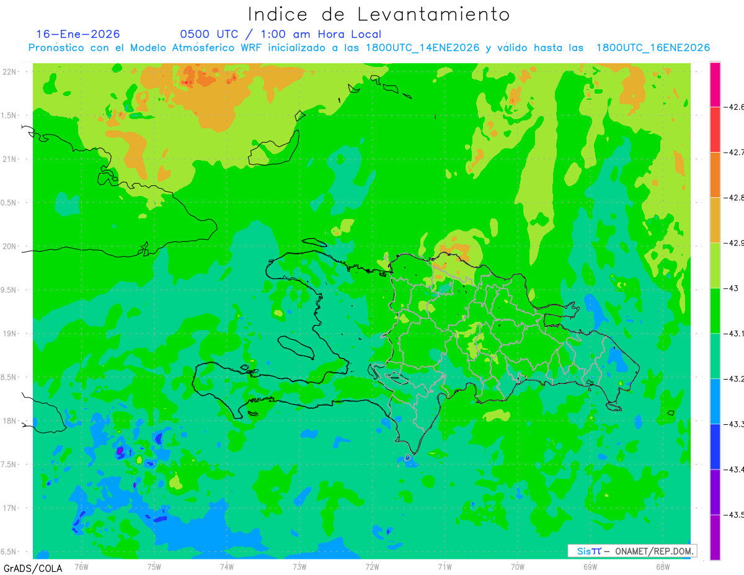Image resolution: width=744 pixels, height=575 pixels.
Task: Click the longitude label '71W'
Action: (x=445, y=567)
